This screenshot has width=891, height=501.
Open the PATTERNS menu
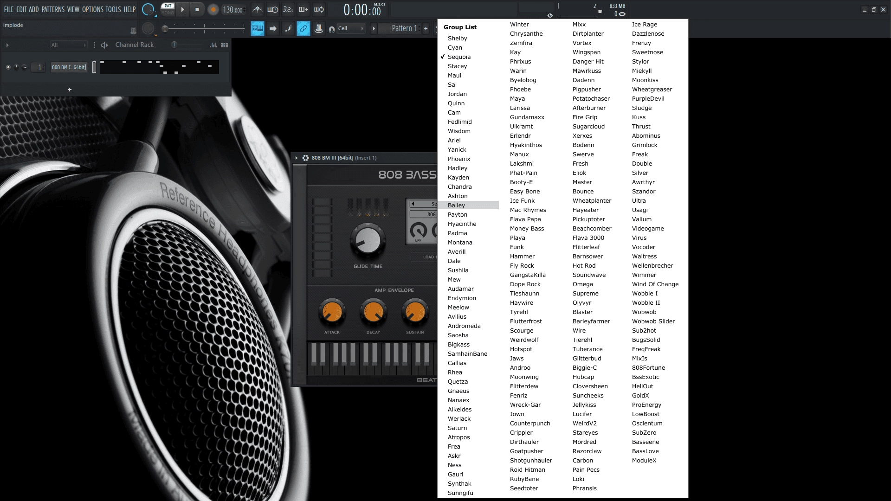53,9
